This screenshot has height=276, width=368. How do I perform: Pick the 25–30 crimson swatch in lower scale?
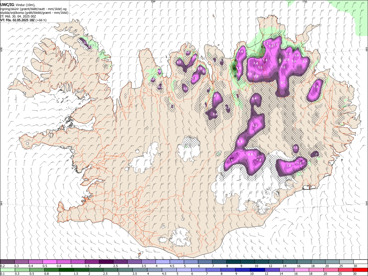(x=345, y=270)
